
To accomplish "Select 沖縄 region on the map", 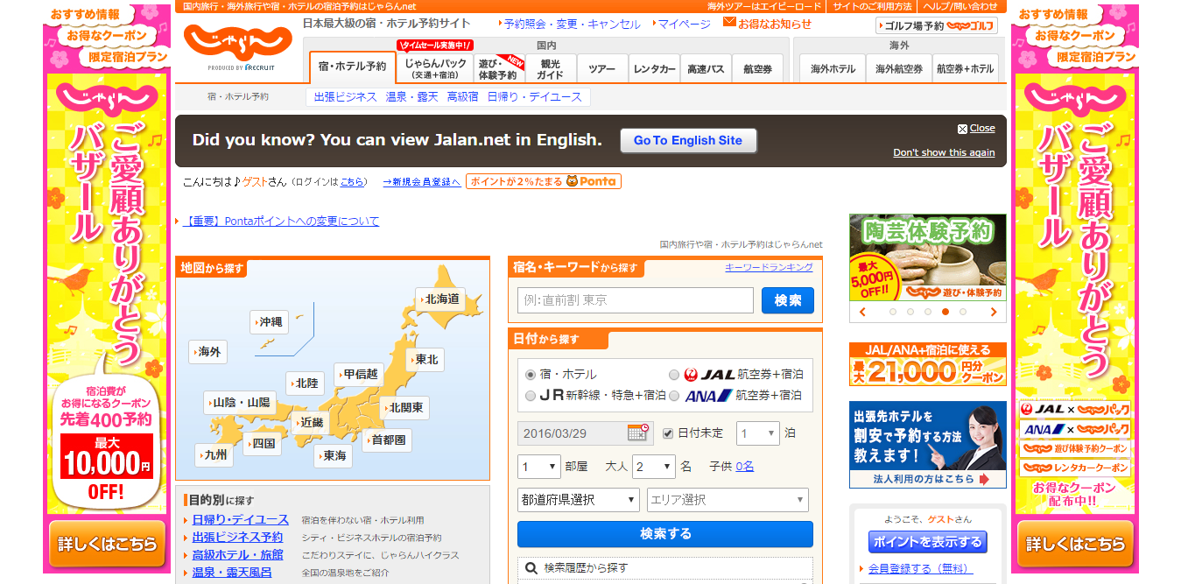I will [x=269, y=322].
